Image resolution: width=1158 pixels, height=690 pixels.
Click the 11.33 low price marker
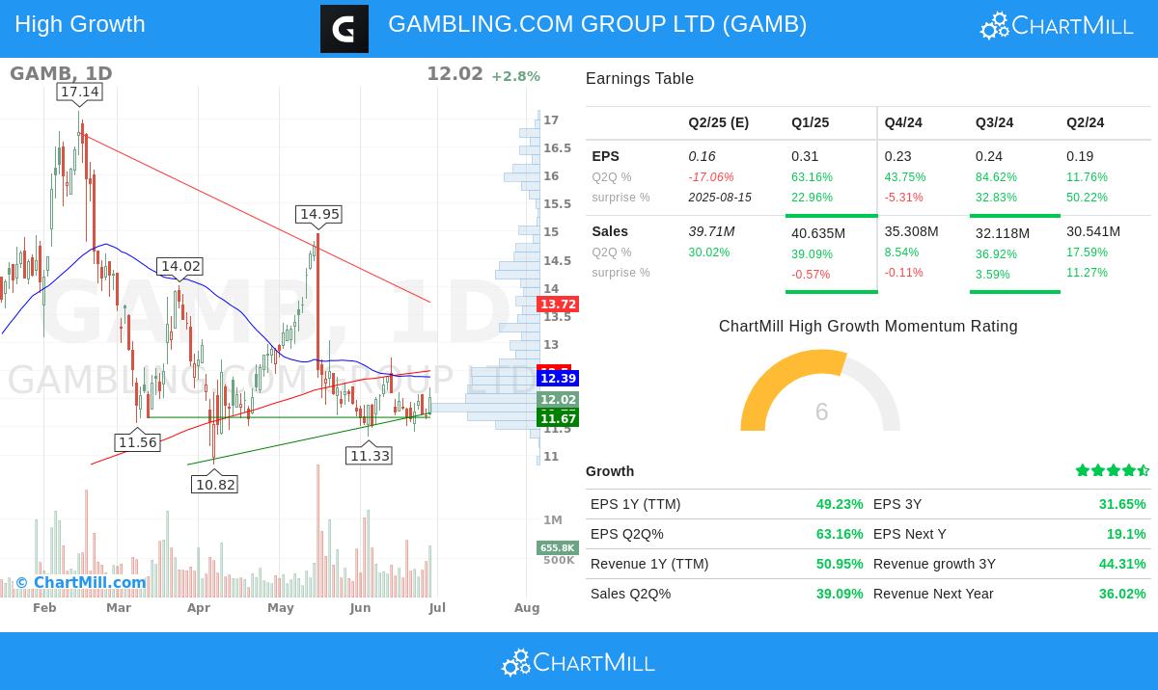pyautogui.click(x=370, y=456)
